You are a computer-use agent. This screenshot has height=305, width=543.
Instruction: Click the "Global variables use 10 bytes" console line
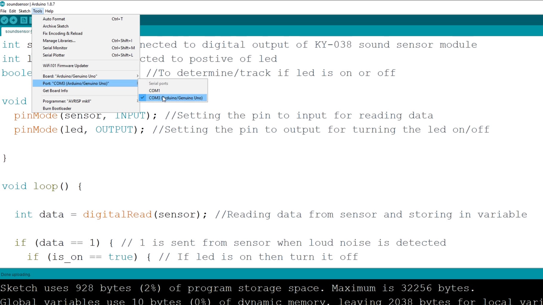[271, 301]
